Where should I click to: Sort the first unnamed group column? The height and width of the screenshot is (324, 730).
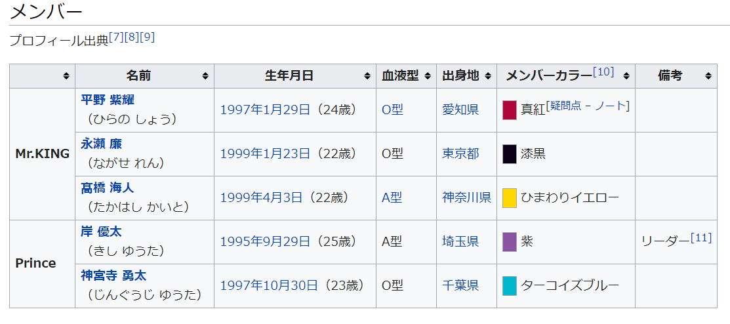66,76
